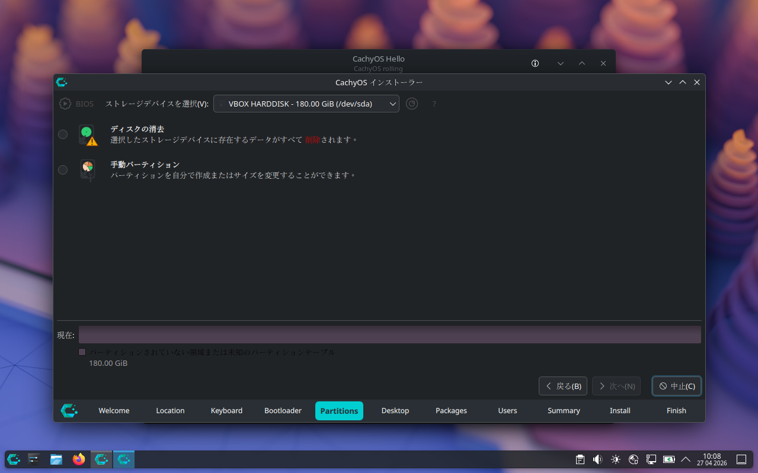Click the 手動パーティション title text
This screenshot has width=758, height=473.
pos(145,165)
